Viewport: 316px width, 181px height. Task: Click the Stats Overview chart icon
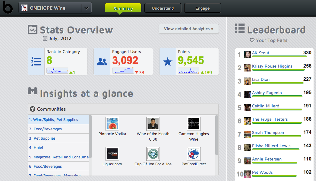33,30
